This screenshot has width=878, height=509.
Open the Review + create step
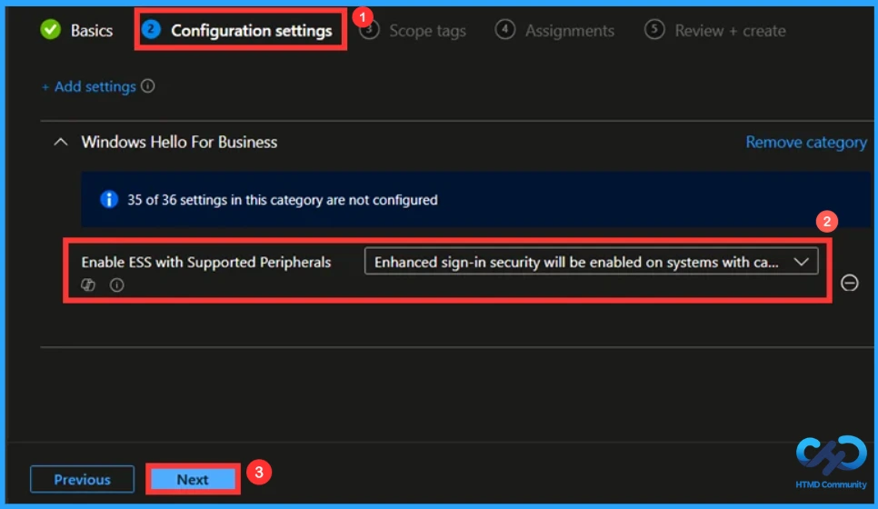pos(714,30)
